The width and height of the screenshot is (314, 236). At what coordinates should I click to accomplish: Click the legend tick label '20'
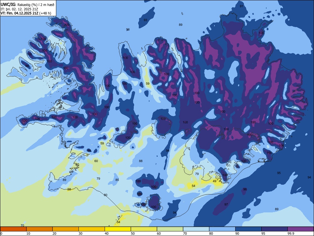click(54, 233)
